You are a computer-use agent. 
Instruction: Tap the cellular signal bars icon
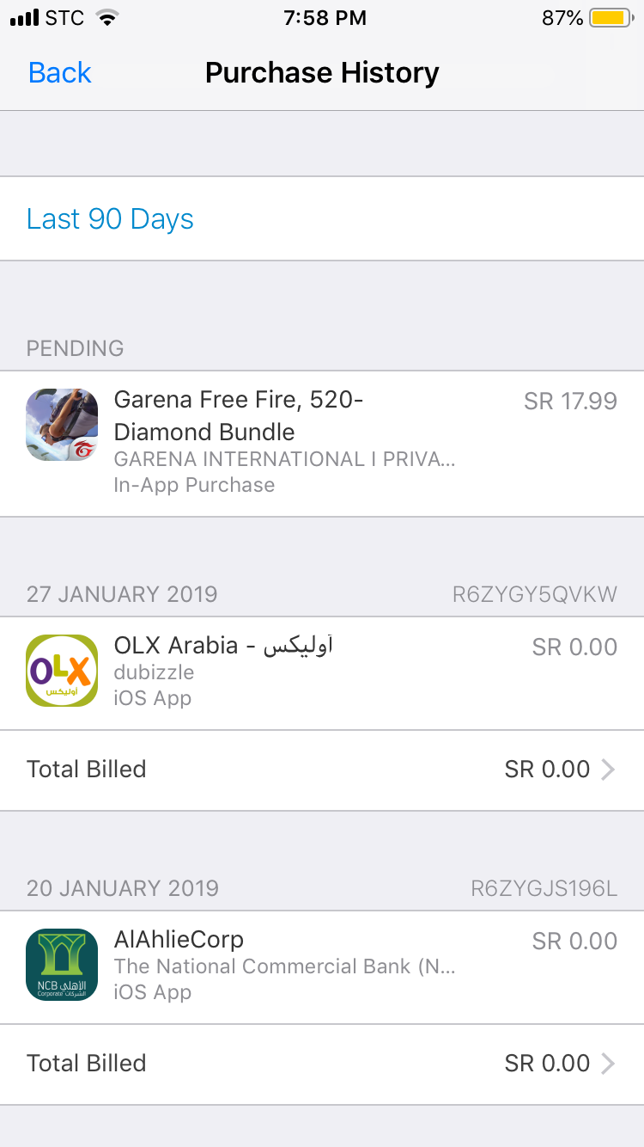24,18
